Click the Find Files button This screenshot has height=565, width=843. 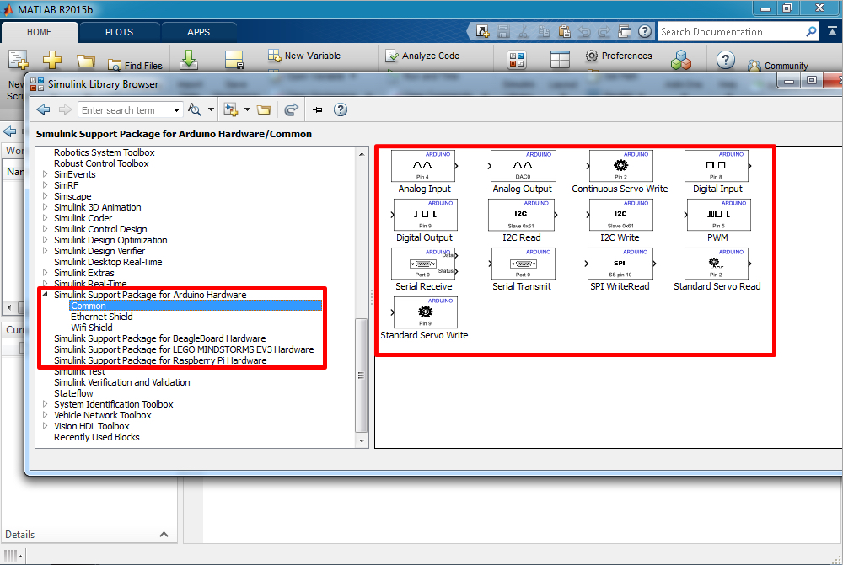[x=136, y=66]
